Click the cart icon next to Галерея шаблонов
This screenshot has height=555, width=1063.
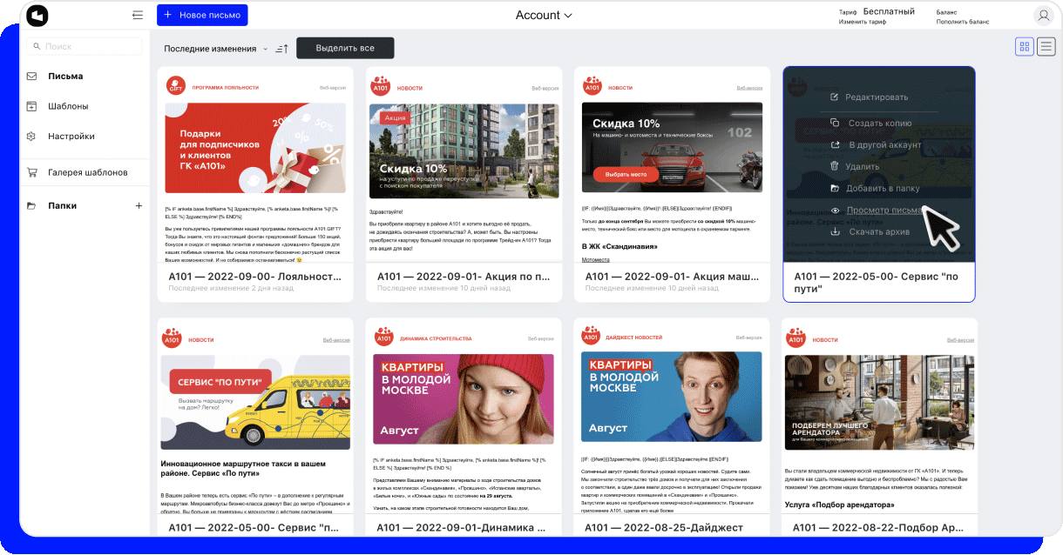[x=32, y=172]
